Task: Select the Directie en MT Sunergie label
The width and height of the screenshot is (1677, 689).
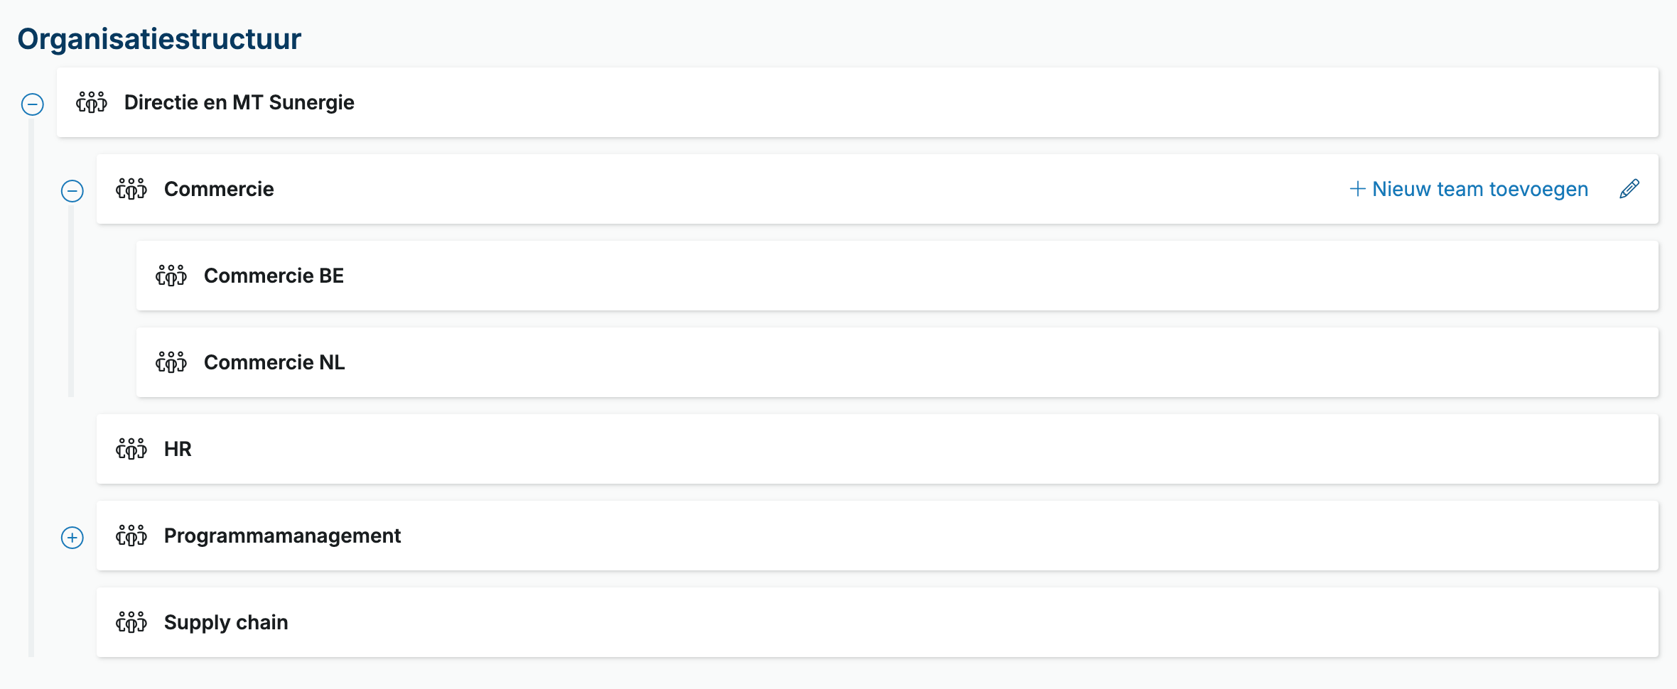Action: [239, 102]
